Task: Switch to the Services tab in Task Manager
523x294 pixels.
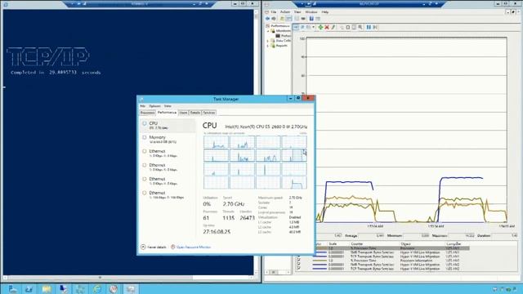Action: 209,113
